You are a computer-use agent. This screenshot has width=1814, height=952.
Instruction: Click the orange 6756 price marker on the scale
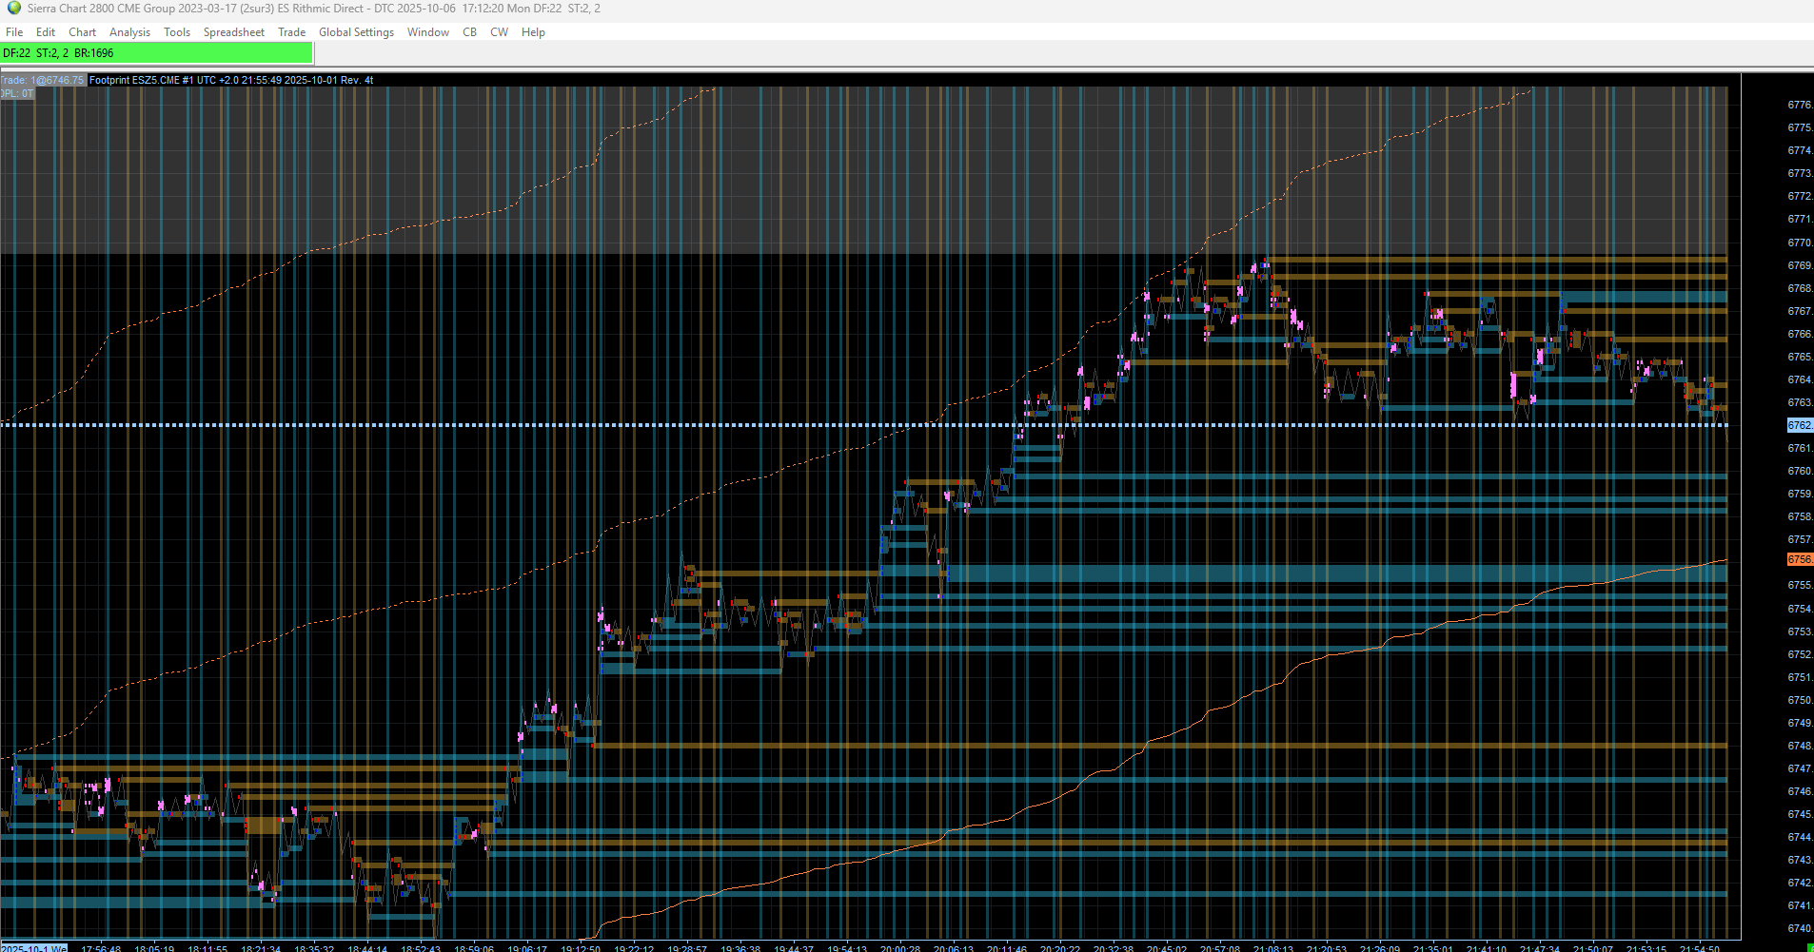tap(1800, 559)
